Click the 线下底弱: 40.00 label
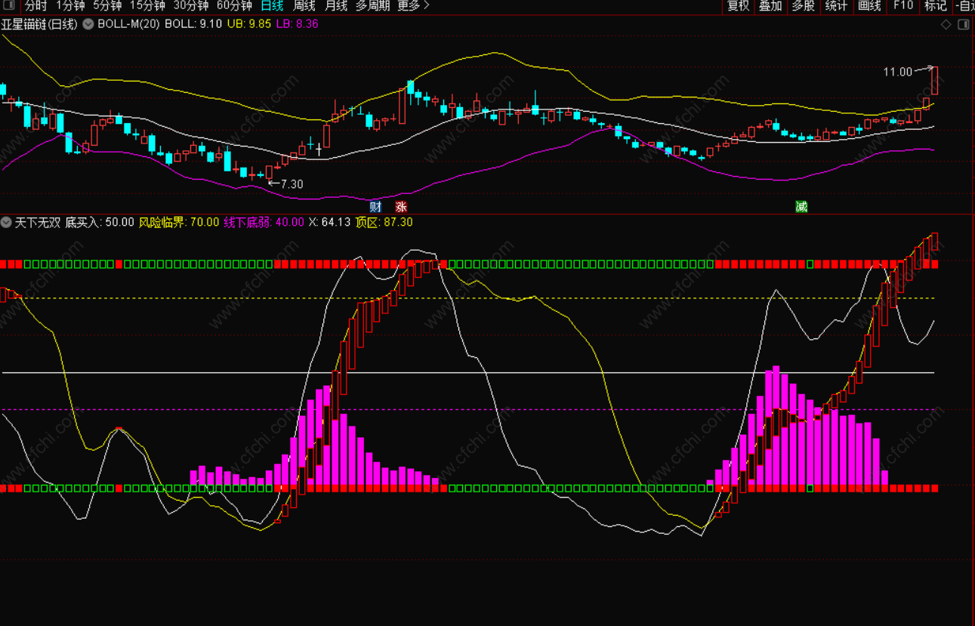The width and height of the screenshot is (975, 626). [x=264, y=223]
